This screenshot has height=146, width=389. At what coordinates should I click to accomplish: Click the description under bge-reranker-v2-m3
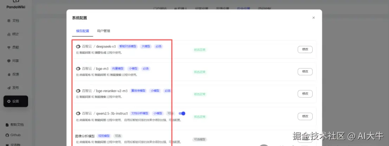pos(99,97)
